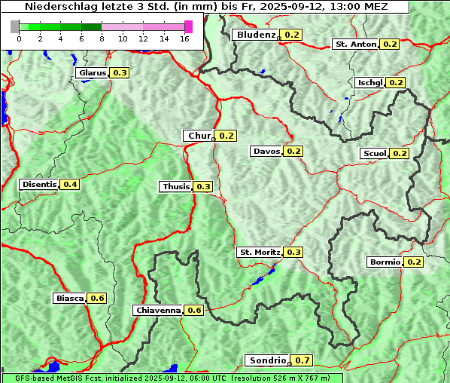
Task: Click the St. Moritz precipitation value 0.3
Action: pos(293,253)
